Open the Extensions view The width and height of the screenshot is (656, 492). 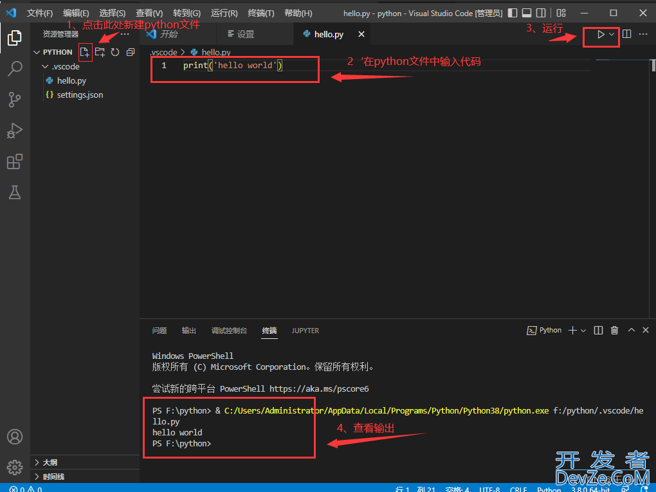[x=15, y=161]
